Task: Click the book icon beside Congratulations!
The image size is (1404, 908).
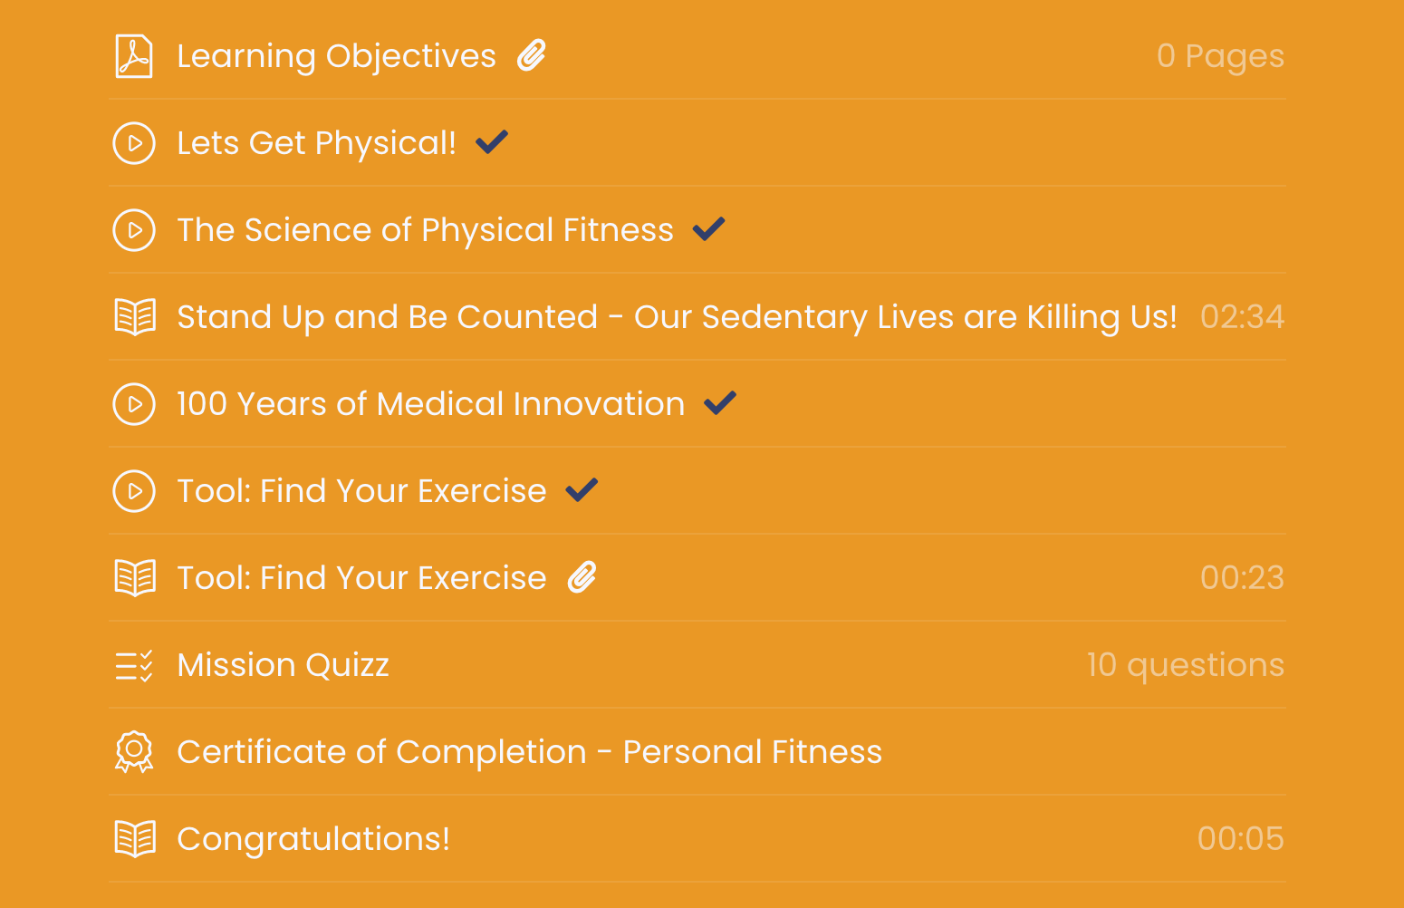Action: [x=135, y=839]
